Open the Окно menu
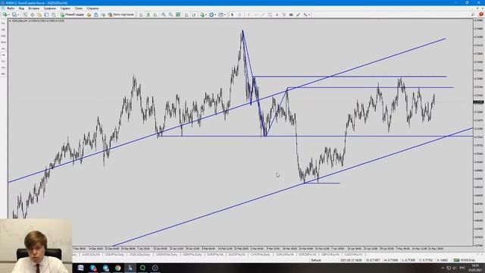Viewport: 485px width, 273px height. (79, 8)
